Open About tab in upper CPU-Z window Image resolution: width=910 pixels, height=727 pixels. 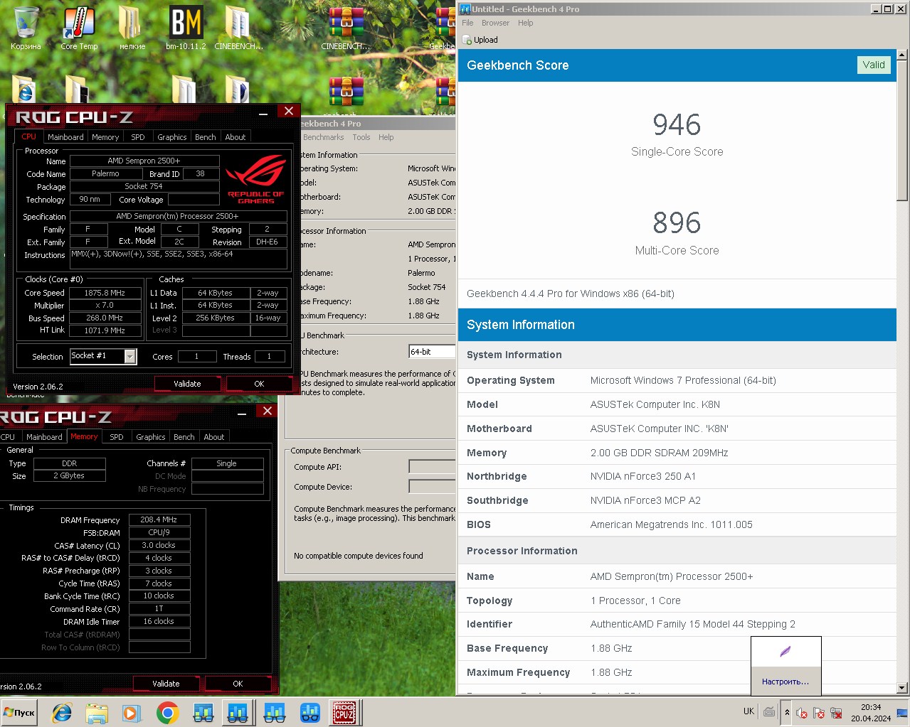[236, 137]
